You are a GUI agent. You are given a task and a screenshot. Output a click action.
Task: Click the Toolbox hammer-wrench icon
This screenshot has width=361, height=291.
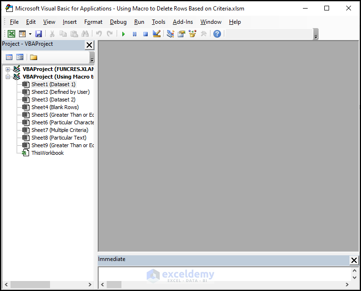click(203, 34)
